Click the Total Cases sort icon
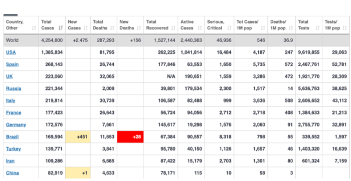Screen dimensions: 351x181 click(61, 28)
